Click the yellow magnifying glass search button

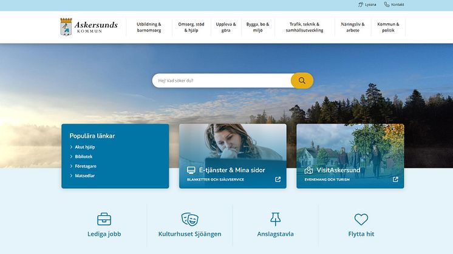[302, 81]
